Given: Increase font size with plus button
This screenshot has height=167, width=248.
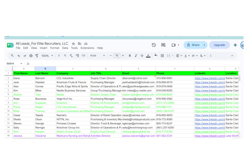Looking at the screenshot, I should coord(123,56).
